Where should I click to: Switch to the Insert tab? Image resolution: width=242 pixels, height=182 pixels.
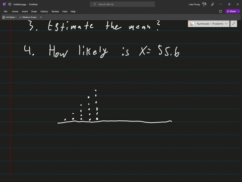point(25,12)
